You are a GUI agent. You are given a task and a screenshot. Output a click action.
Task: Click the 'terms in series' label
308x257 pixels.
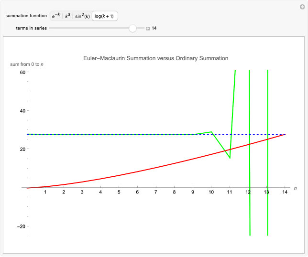point(31,28)
